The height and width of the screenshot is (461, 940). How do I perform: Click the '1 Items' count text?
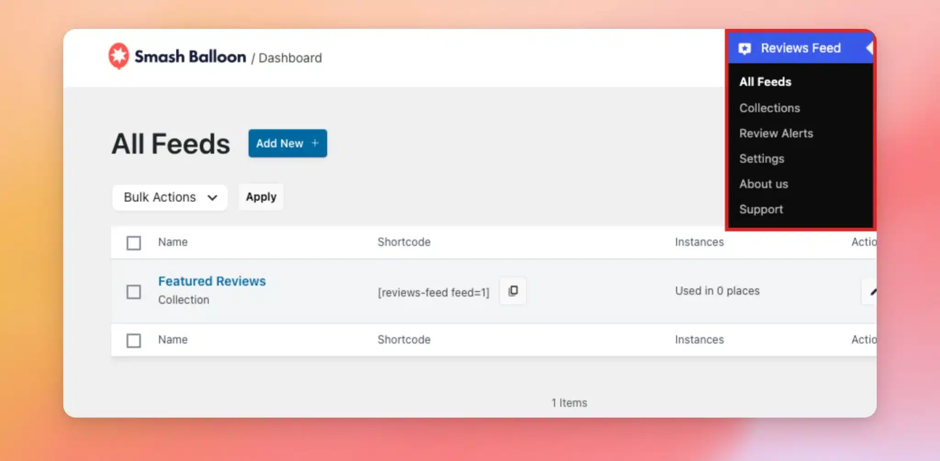click(569, 403)
